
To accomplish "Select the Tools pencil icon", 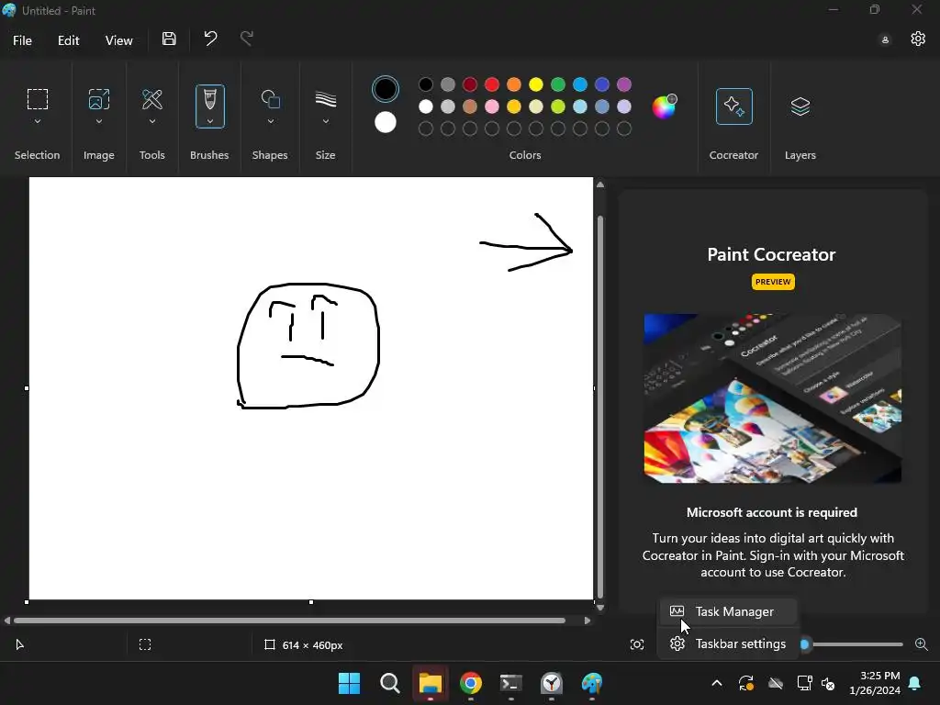I will (x=152, y=99).
